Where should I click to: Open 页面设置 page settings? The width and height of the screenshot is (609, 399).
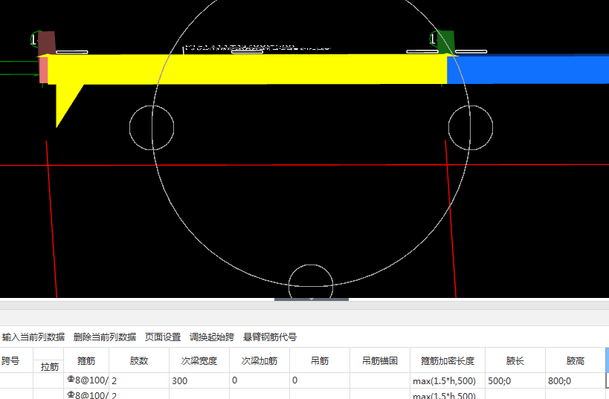163,337
